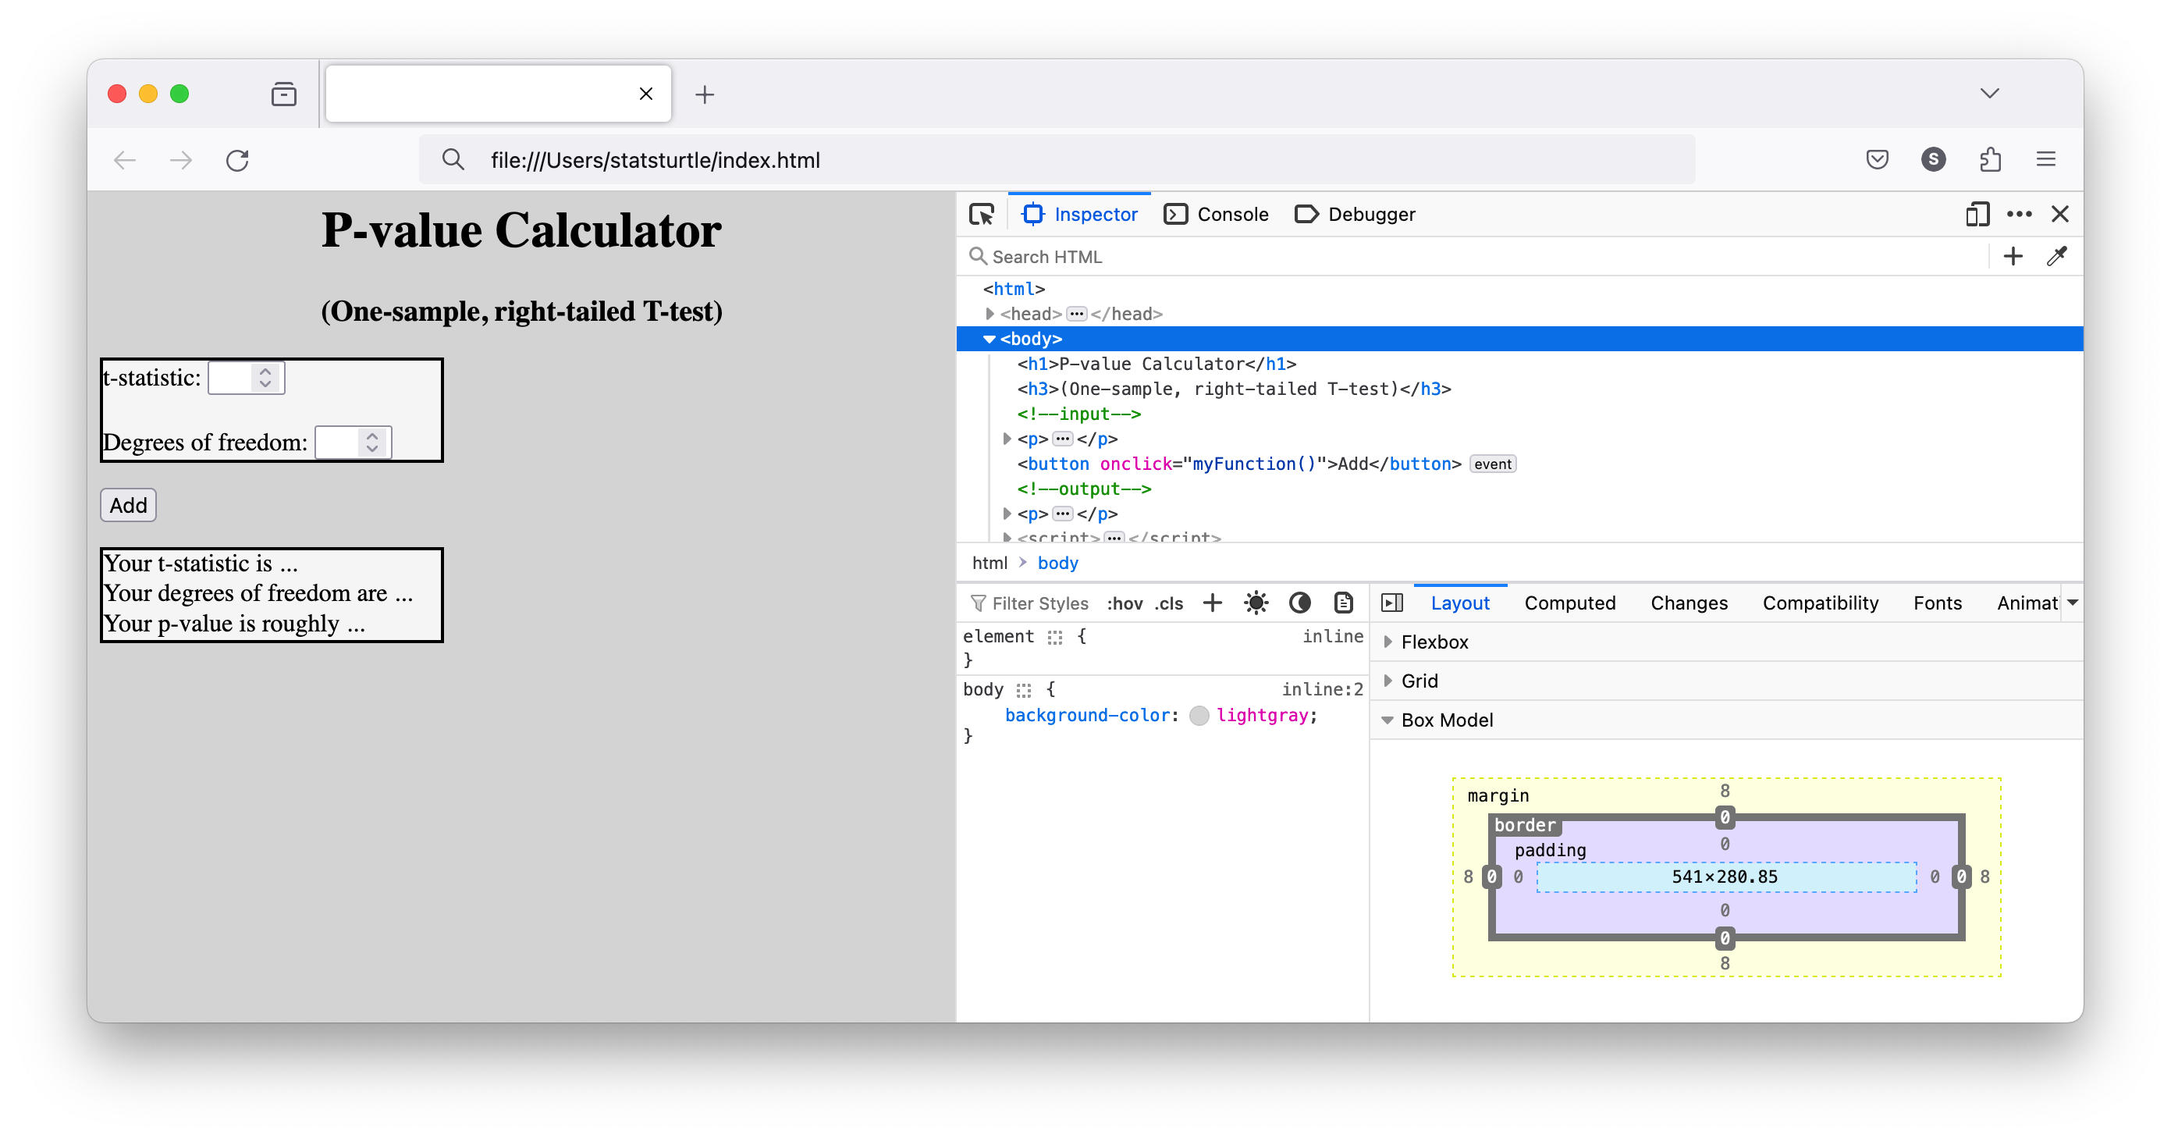Click the lightgray color swatch
This screenshot has height=1138, width=2171.
[x=1199, y=716]
